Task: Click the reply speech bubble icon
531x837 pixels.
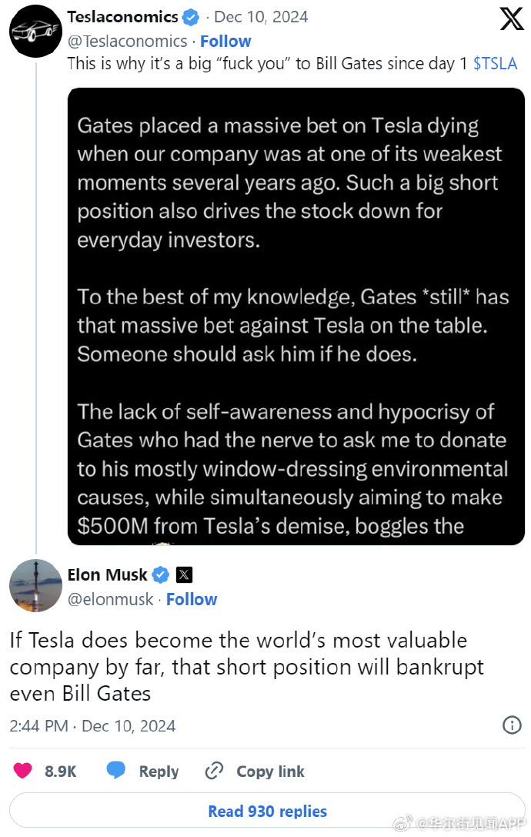Action: [x=115, y=770]
